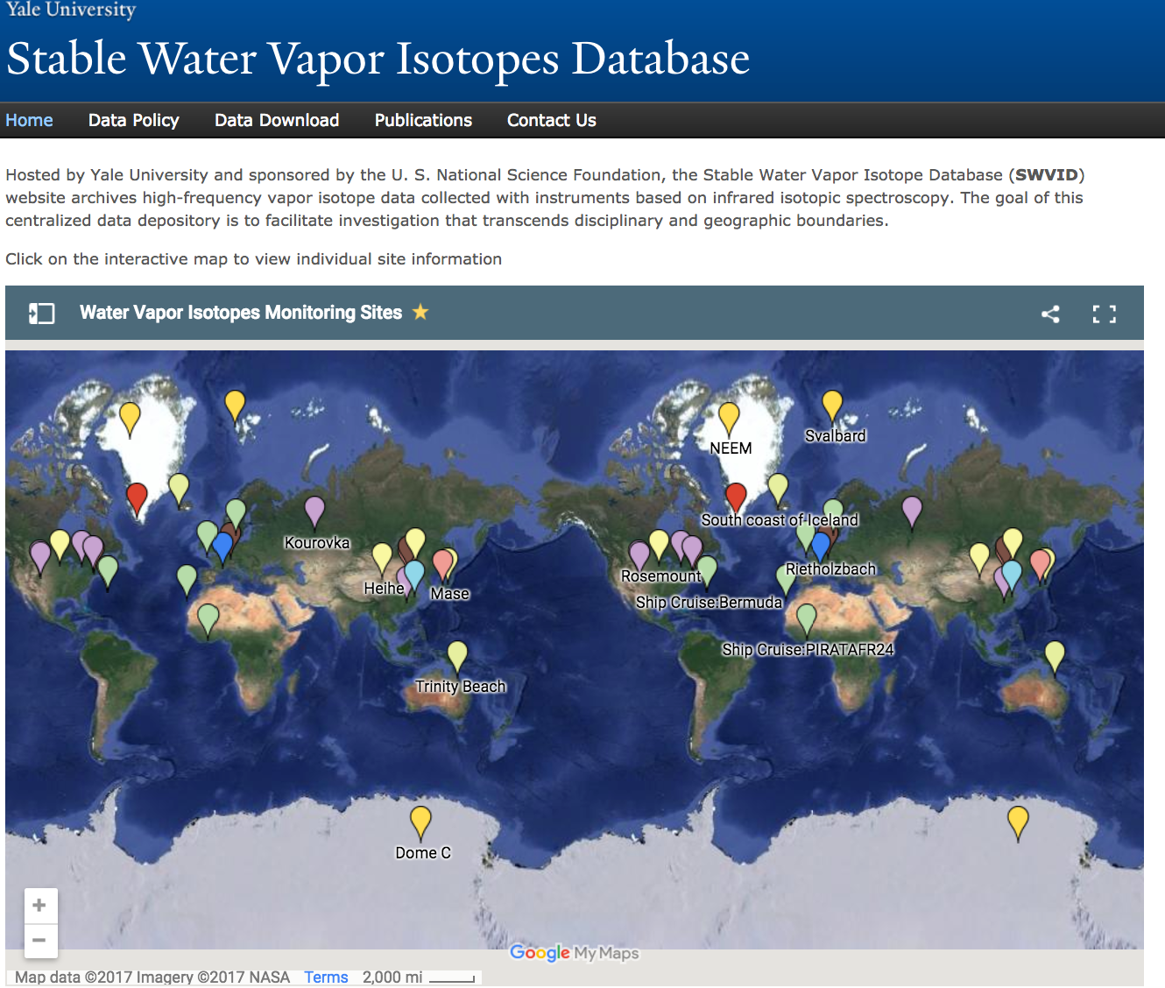Select the Svalbard site pin

coord(832,405)
